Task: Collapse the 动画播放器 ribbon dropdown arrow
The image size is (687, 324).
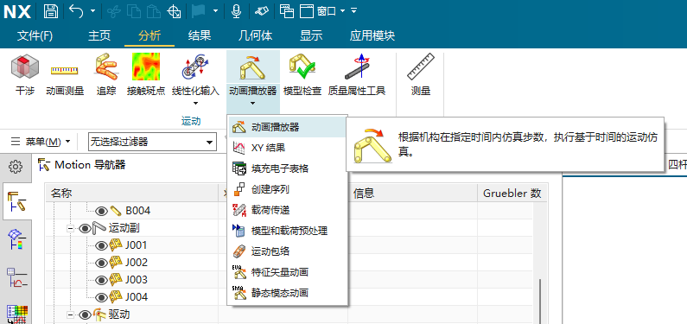Action: point(253,104)
